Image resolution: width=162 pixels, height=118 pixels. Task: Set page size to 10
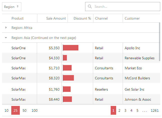pos(7,110)
